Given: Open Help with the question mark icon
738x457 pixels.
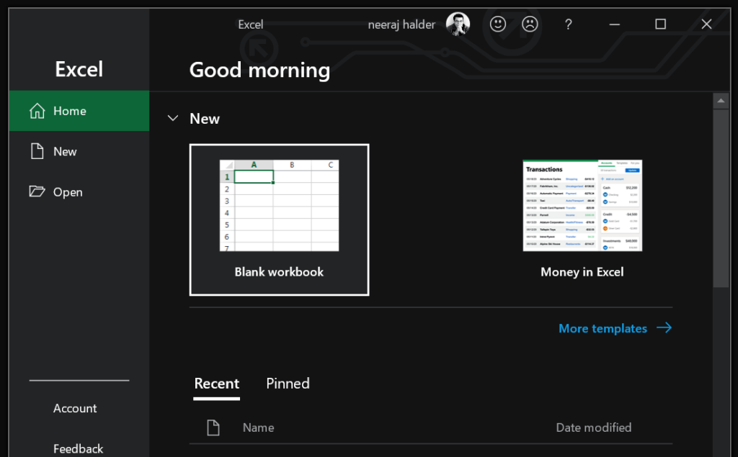Looking at the screenshot, I should (x=569, y=24).
